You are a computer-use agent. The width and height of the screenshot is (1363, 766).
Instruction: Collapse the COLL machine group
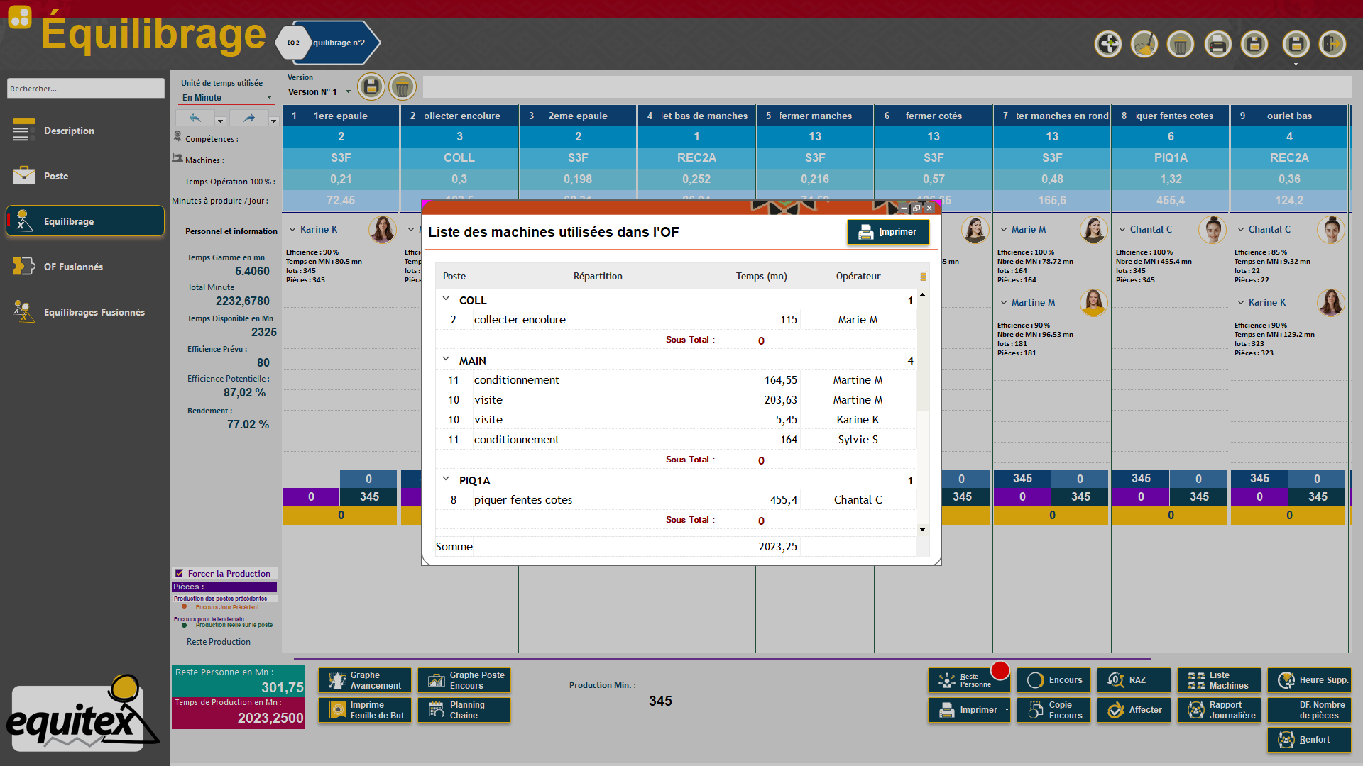click(x=446, y=299)
